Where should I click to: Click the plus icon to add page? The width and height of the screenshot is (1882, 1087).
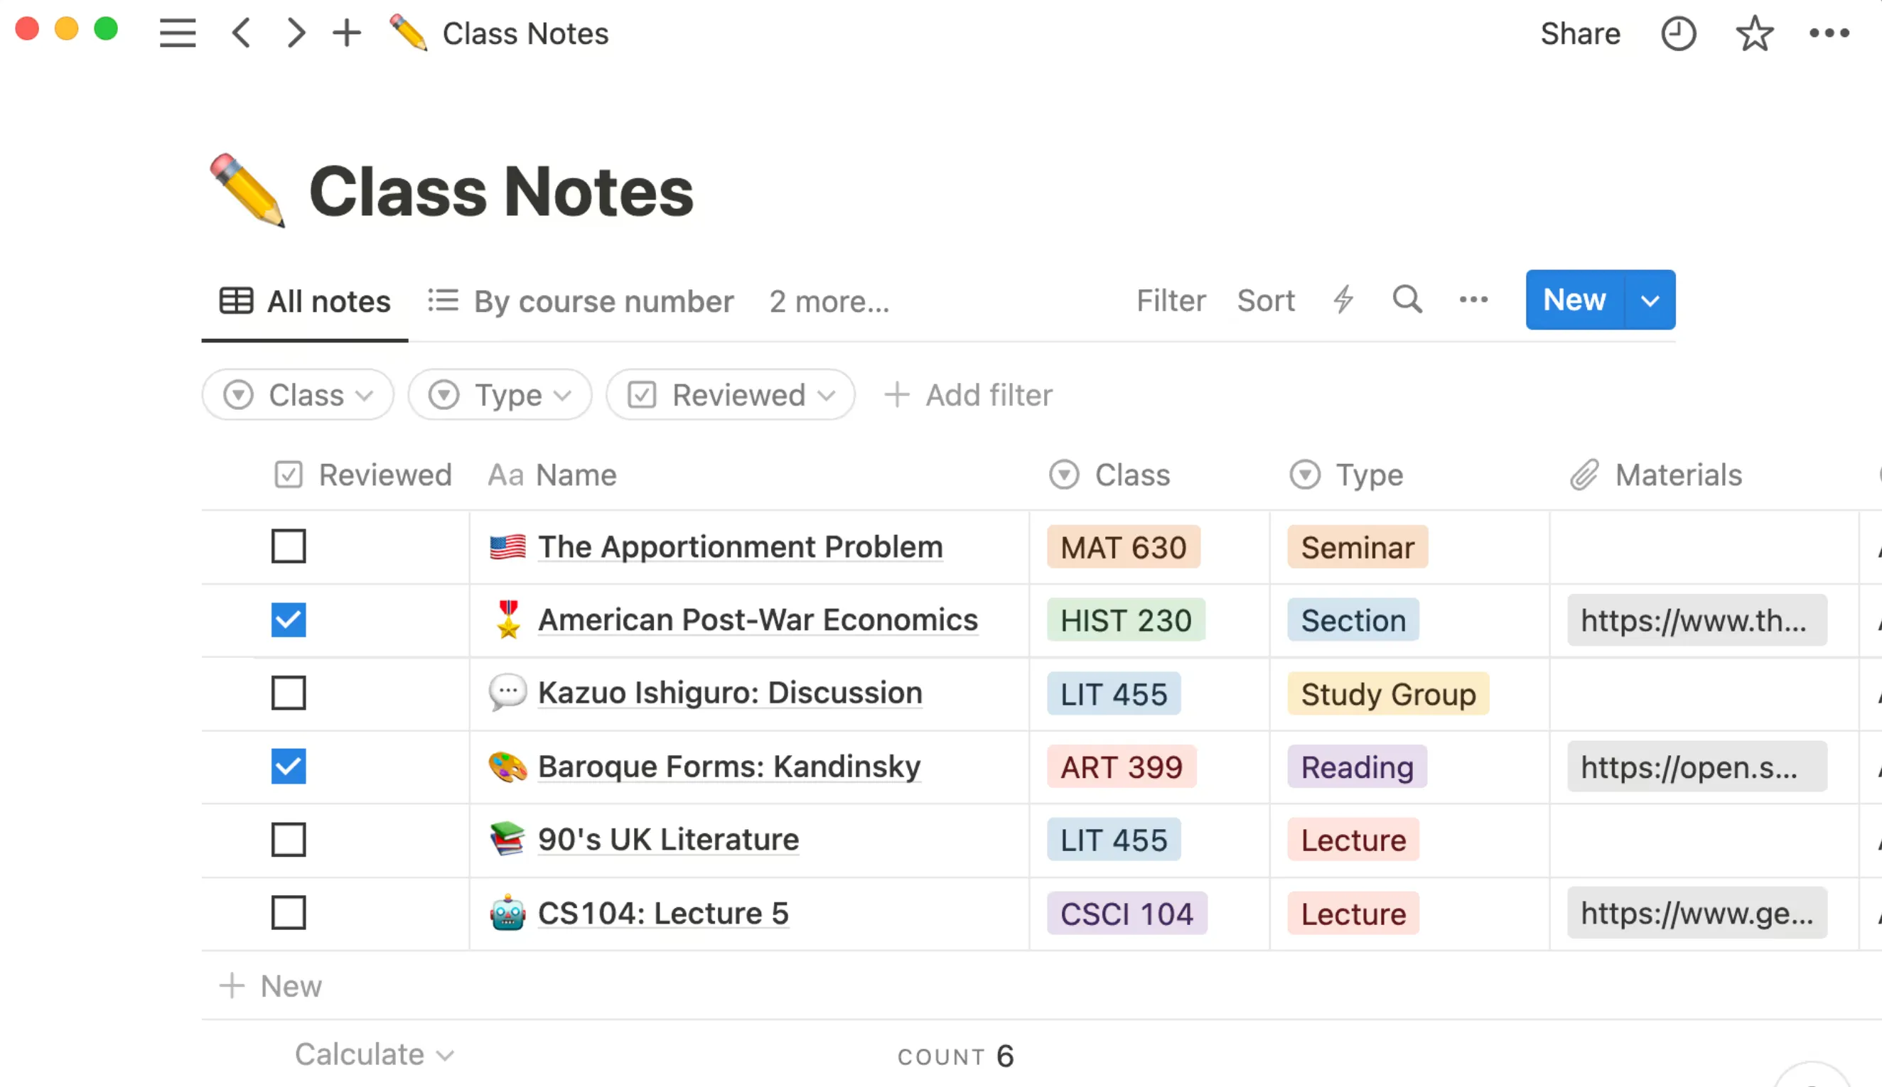(x=347, y=33)
